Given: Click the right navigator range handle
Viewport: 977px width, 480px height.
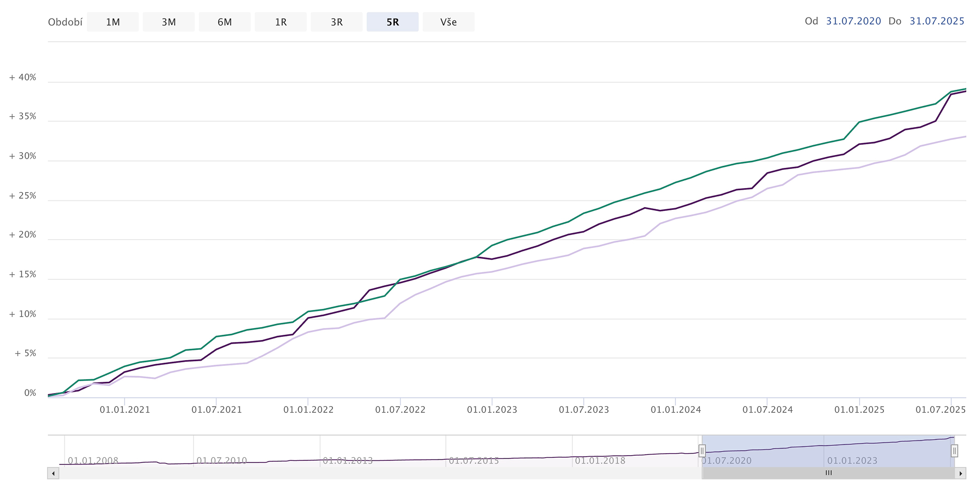Looking at the screenshot, I should [x=954, y=451].
